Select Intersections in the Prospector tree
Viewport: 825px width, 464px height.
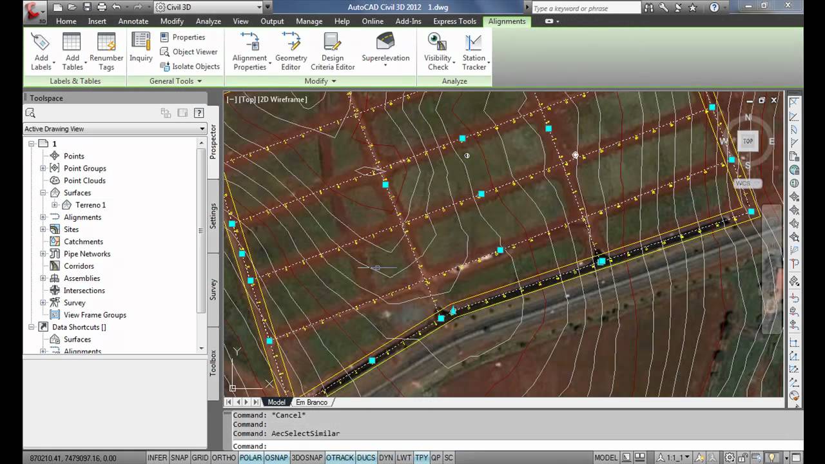click(84, 291)
